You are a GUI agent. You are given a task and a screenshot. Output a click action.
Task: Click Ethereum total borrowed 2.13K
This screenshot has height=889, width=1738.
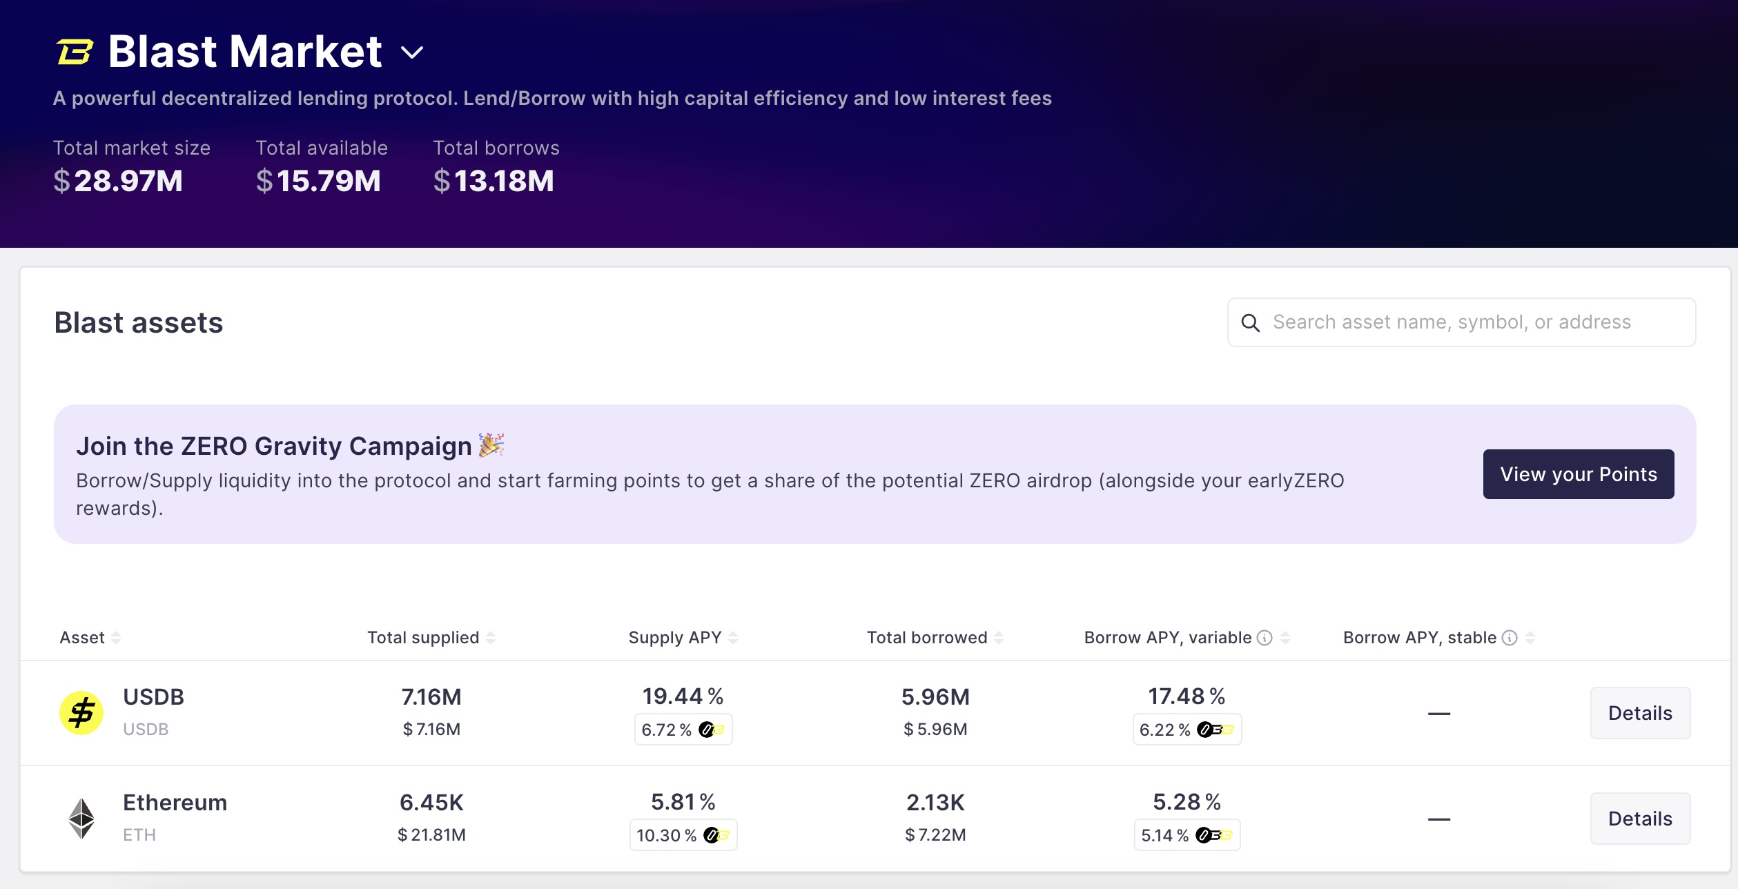point(935,803)
